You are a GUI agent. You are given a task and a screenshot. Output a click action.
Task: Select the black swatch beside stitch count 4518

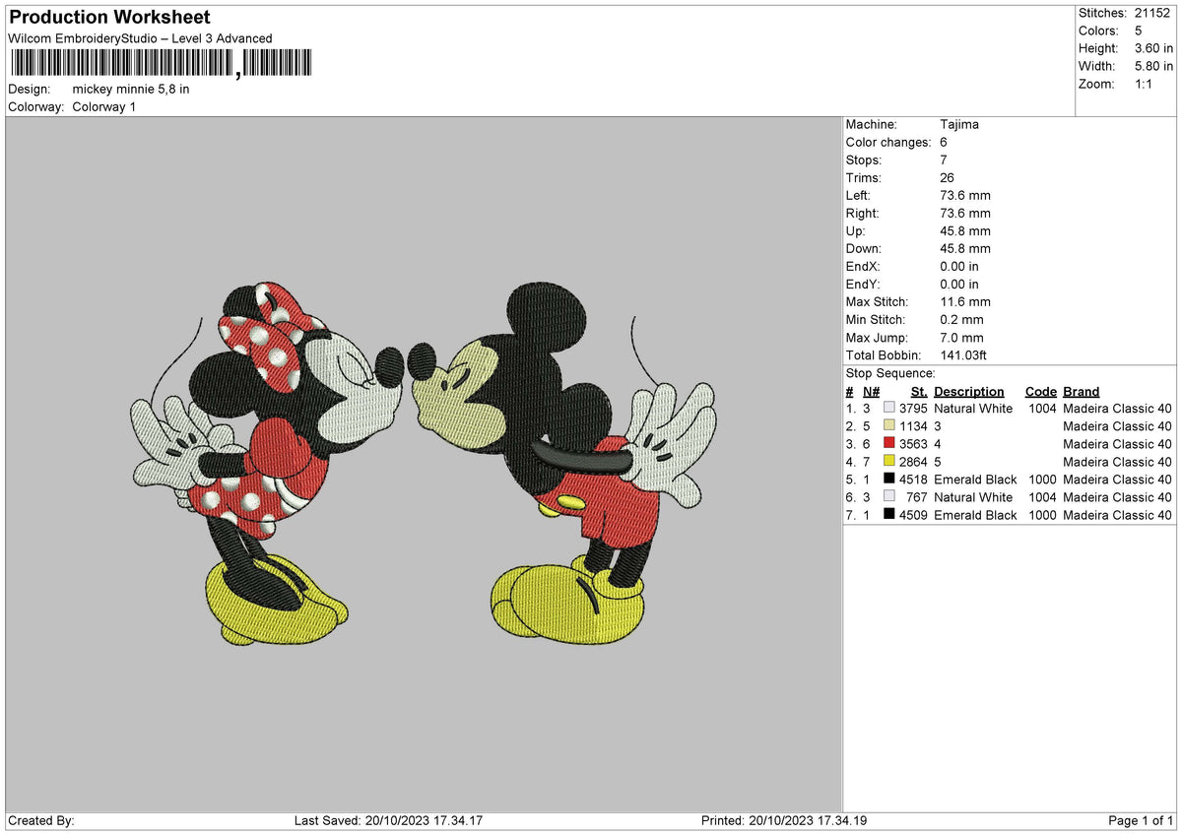(889, 480)
